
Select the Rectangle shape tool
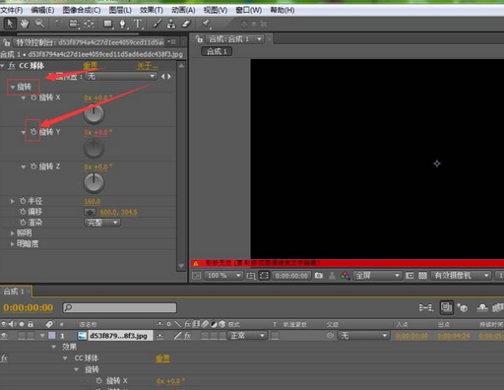pos(107,24)
